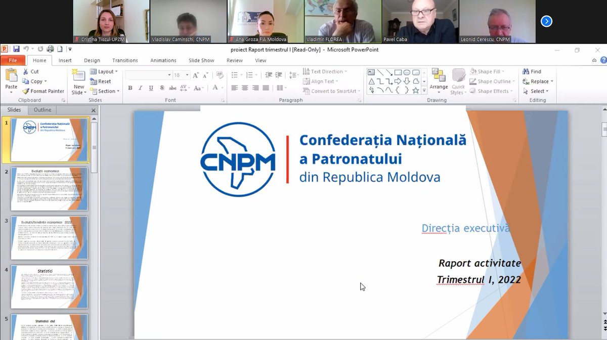
Task: Open the Layout dropdown
Action: click(x=104, y=72)
